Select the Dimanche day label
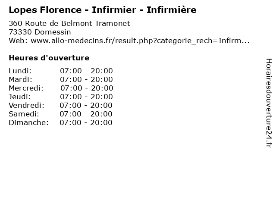Viewport: 276px width, 207px height. coord(28,122)
